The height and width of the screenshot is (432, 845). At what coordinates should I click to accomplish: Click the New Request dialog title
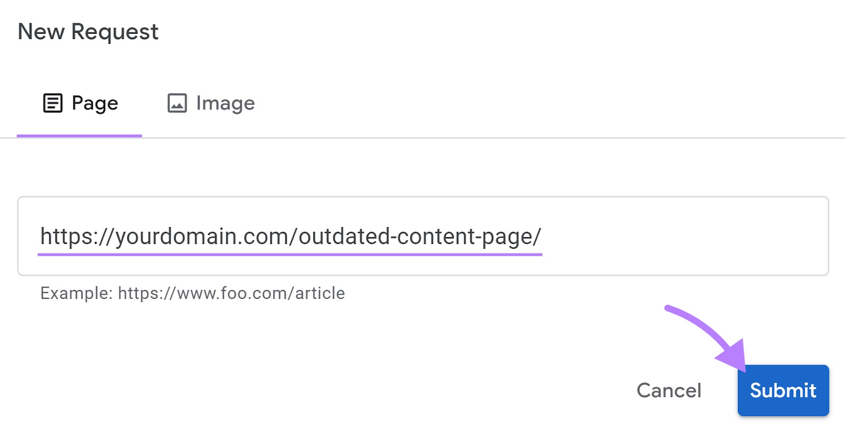click(x=87, y=32)
